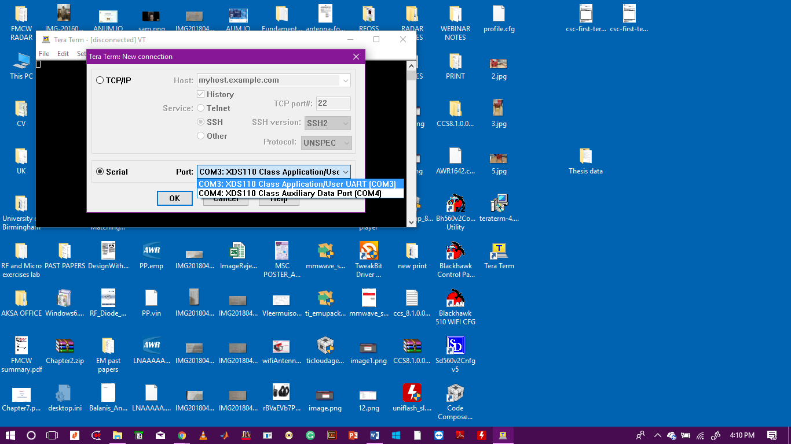Screen dimensions: 791x444
Task: Switch to Tera Term taskbar button
Action: coord(503,435)
